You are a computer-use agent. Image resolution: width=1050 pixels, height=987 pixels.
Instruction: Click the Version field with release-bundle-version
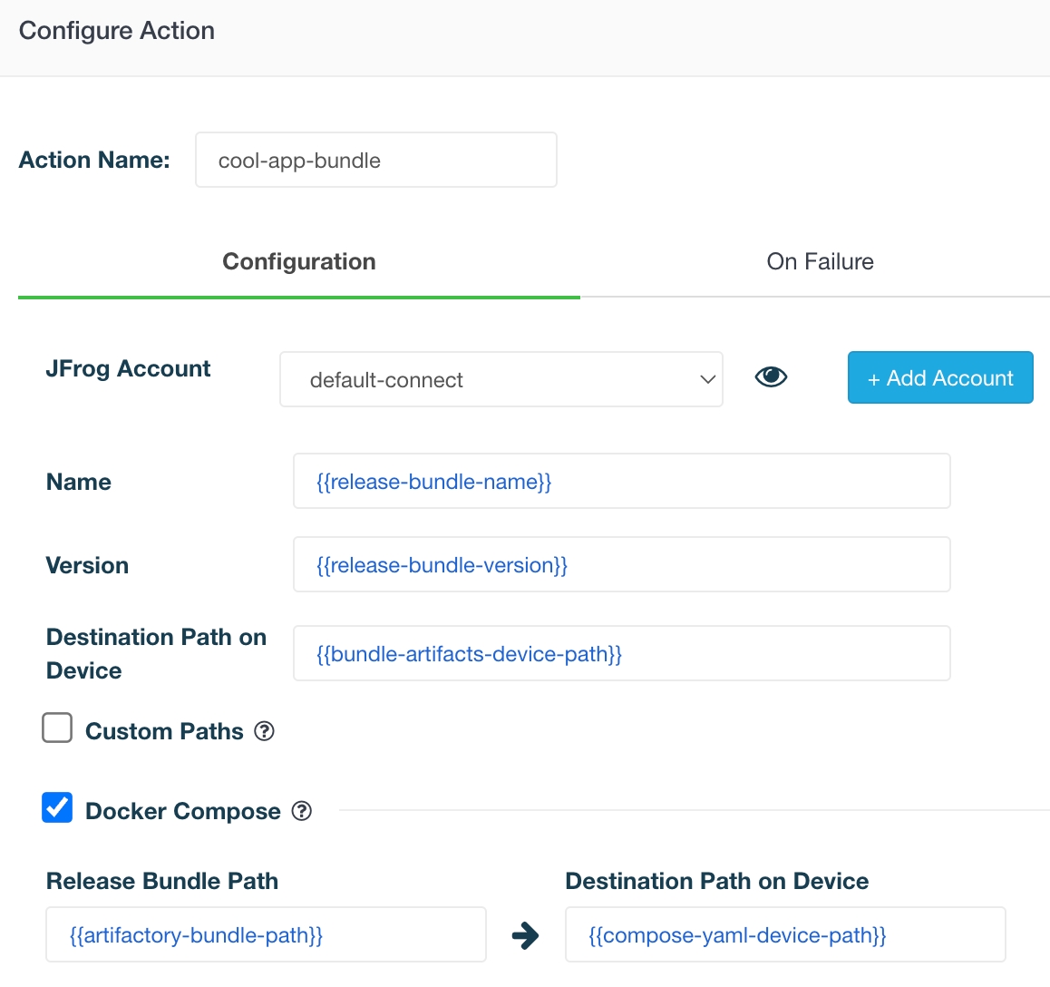click(x=621, y=565)
